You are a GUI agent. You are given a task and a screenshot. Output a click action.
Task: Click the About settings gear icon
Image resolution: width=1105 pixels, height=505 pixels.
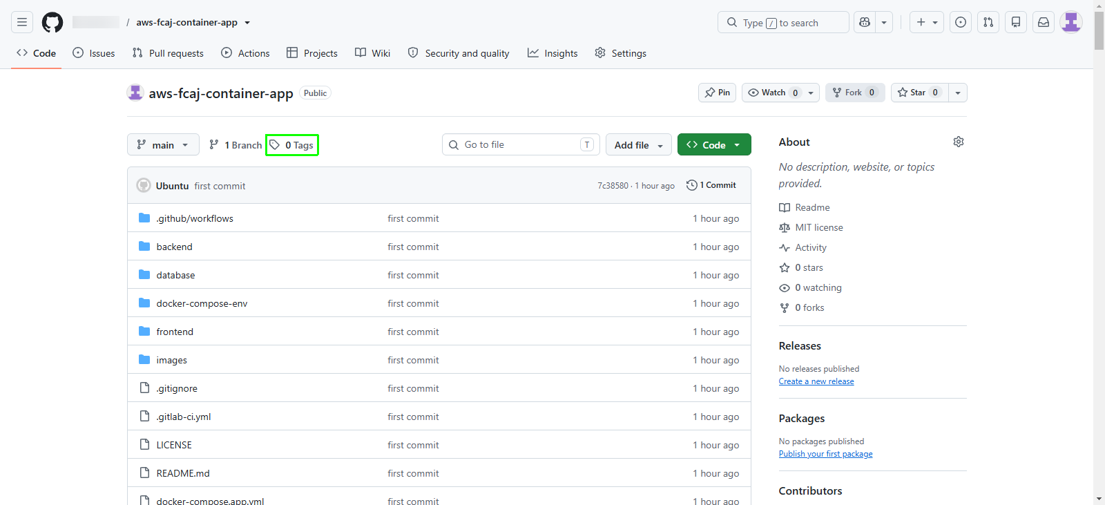click(959, 142)
